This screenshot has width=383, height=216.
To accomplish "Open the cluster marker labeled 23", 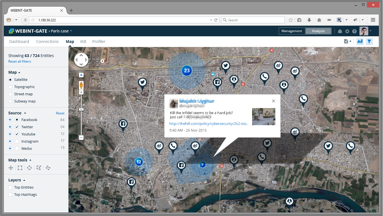I will (187, 70).
